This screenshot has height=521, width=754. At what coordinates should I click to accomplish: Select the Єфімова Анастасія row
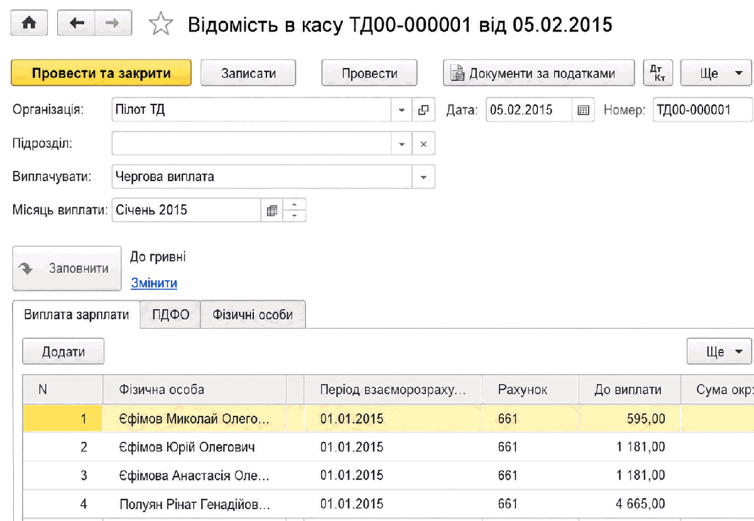tap(388, 476)
